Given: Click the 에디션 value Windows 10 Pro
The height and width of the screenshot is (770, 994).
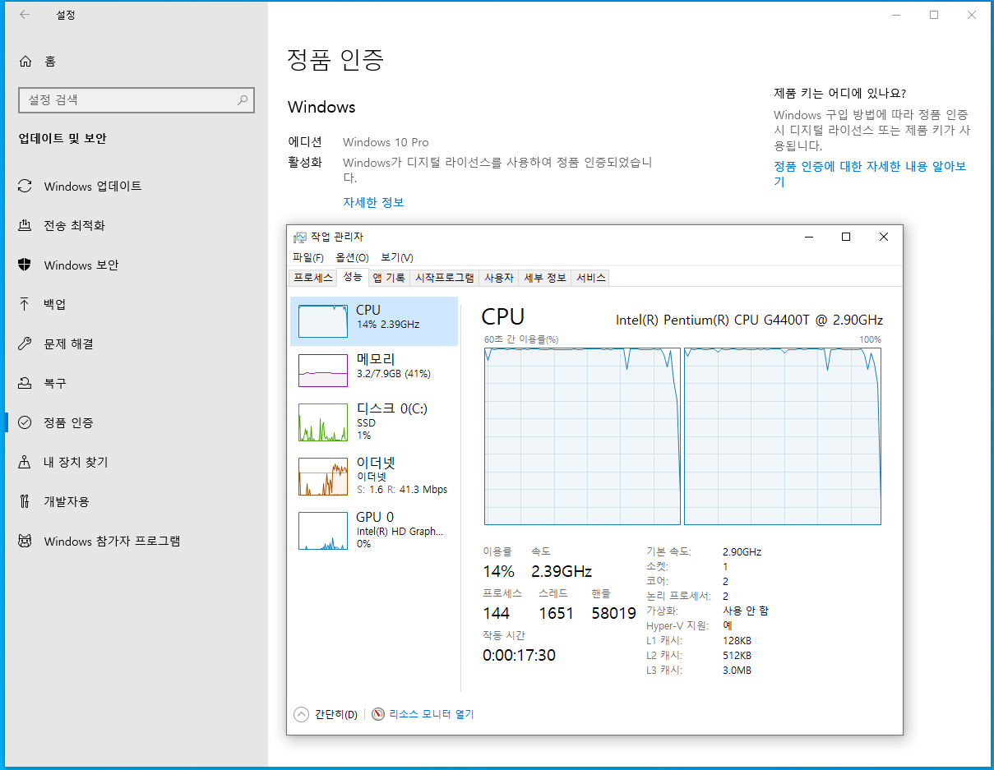Looking at the screenshot, I should click(x=386, y=142).
